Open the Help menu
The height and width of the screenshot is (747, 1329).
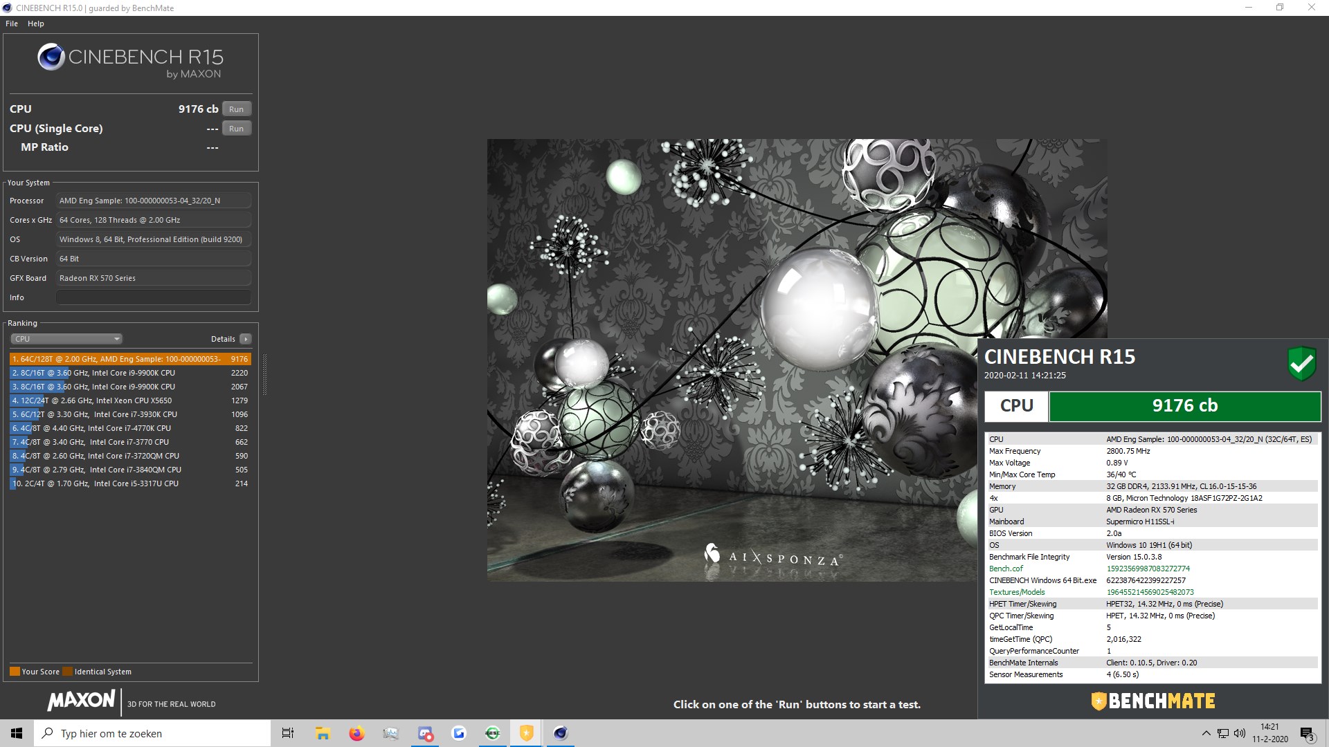36,24
